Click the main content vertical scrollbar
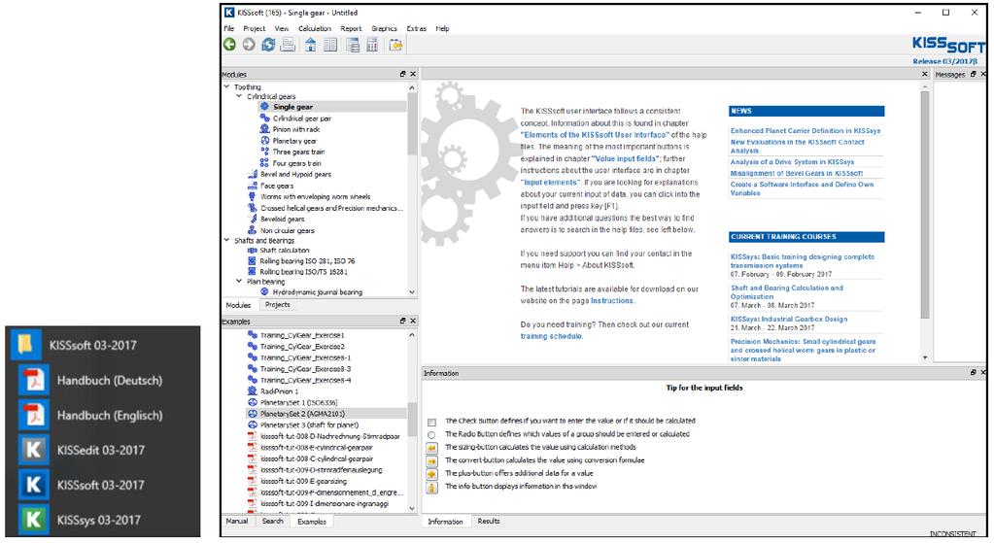The image size is (994, 543). (925, 205)
